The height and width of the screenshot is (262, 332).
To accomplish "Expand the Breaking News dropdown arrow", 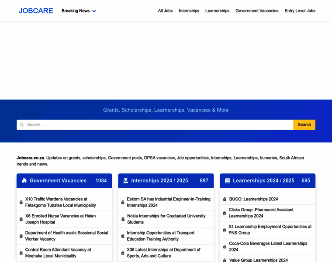I will point(94,11).
